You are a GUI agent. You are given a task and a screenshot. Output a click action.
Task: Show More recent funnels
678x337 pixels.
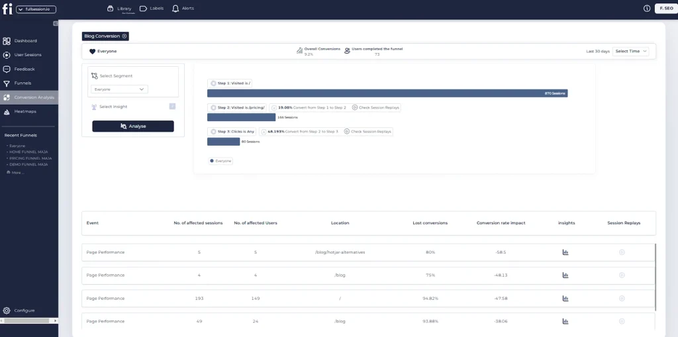pos(16,173)
